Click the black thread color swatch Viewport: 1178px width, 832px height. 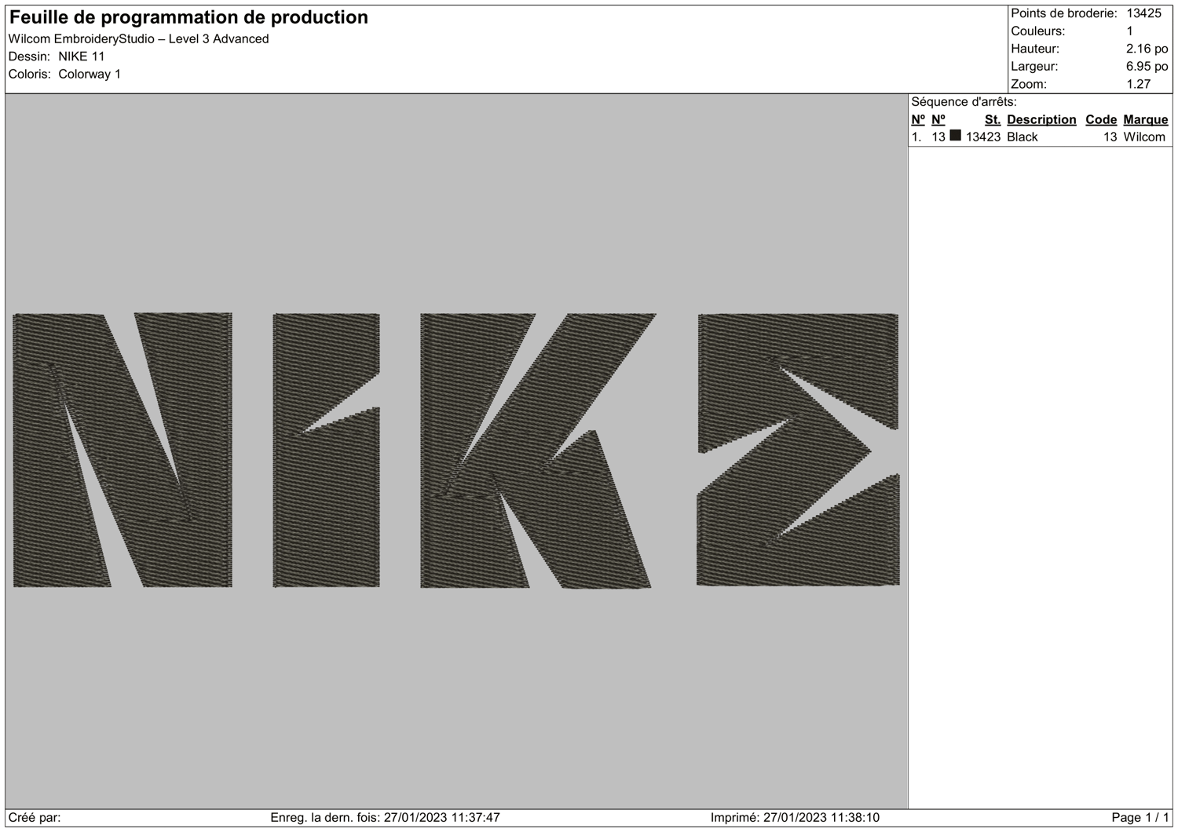pos(955,136)
